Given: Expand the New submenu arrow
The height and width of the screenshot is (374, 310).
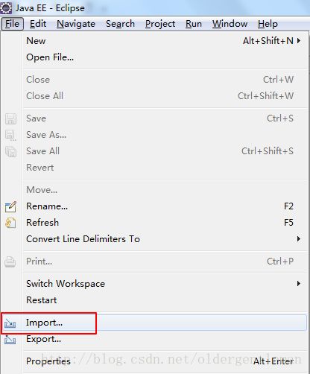Looking at the screenshot, I should coord(299,40).
